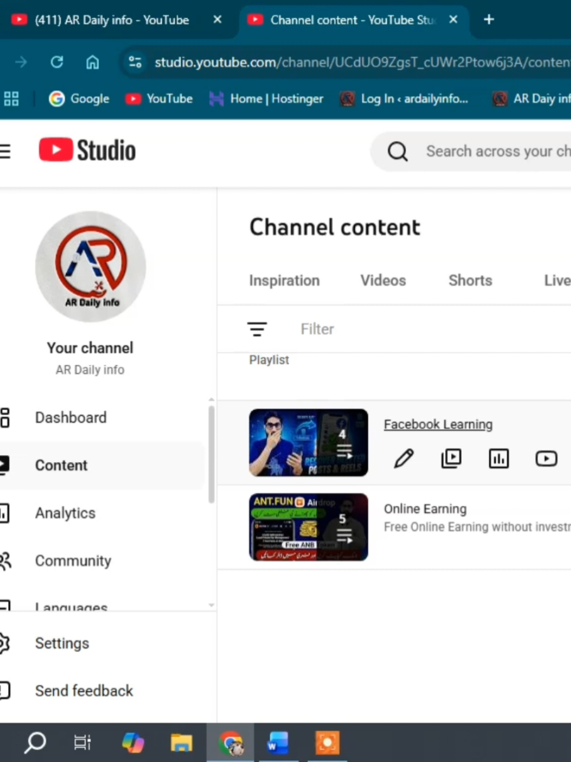Image resolution: width=571 pixels, height=762 pixels.
Task: Open the YouTube bookmark
Action: click(159, 99)
